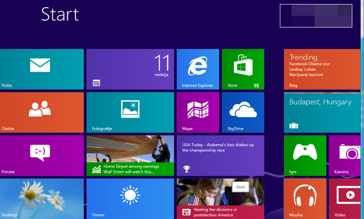
Task: Open the Pošta mail tile
Action: pyautogui.click(x=42, y=69)
